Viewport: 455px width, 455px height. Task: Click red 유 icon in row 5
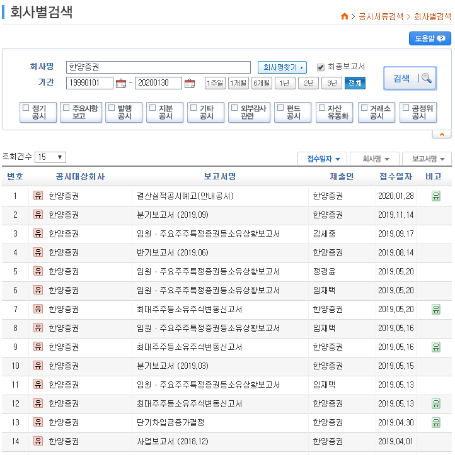[x=38, y=271]
